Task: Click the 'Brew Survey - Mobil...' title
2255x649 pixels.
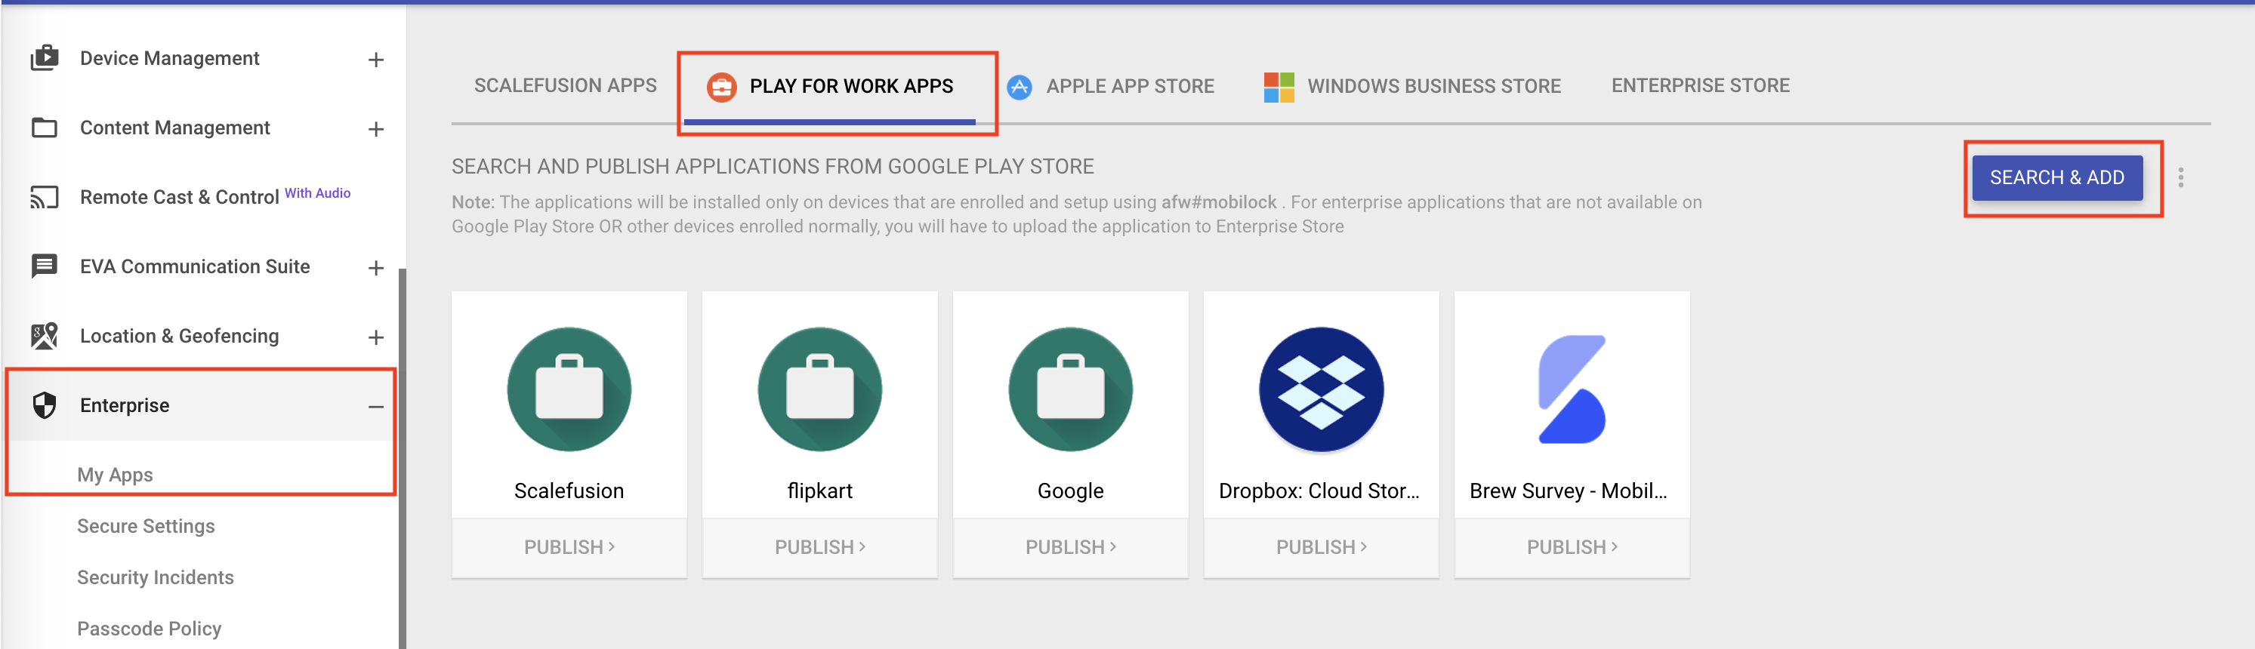Action: click(1569, 491)
